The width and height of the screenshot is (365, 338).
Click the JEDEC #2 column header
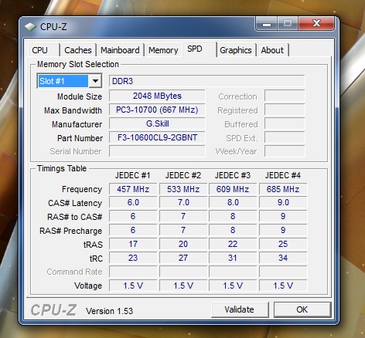click(x=183, y=175)
